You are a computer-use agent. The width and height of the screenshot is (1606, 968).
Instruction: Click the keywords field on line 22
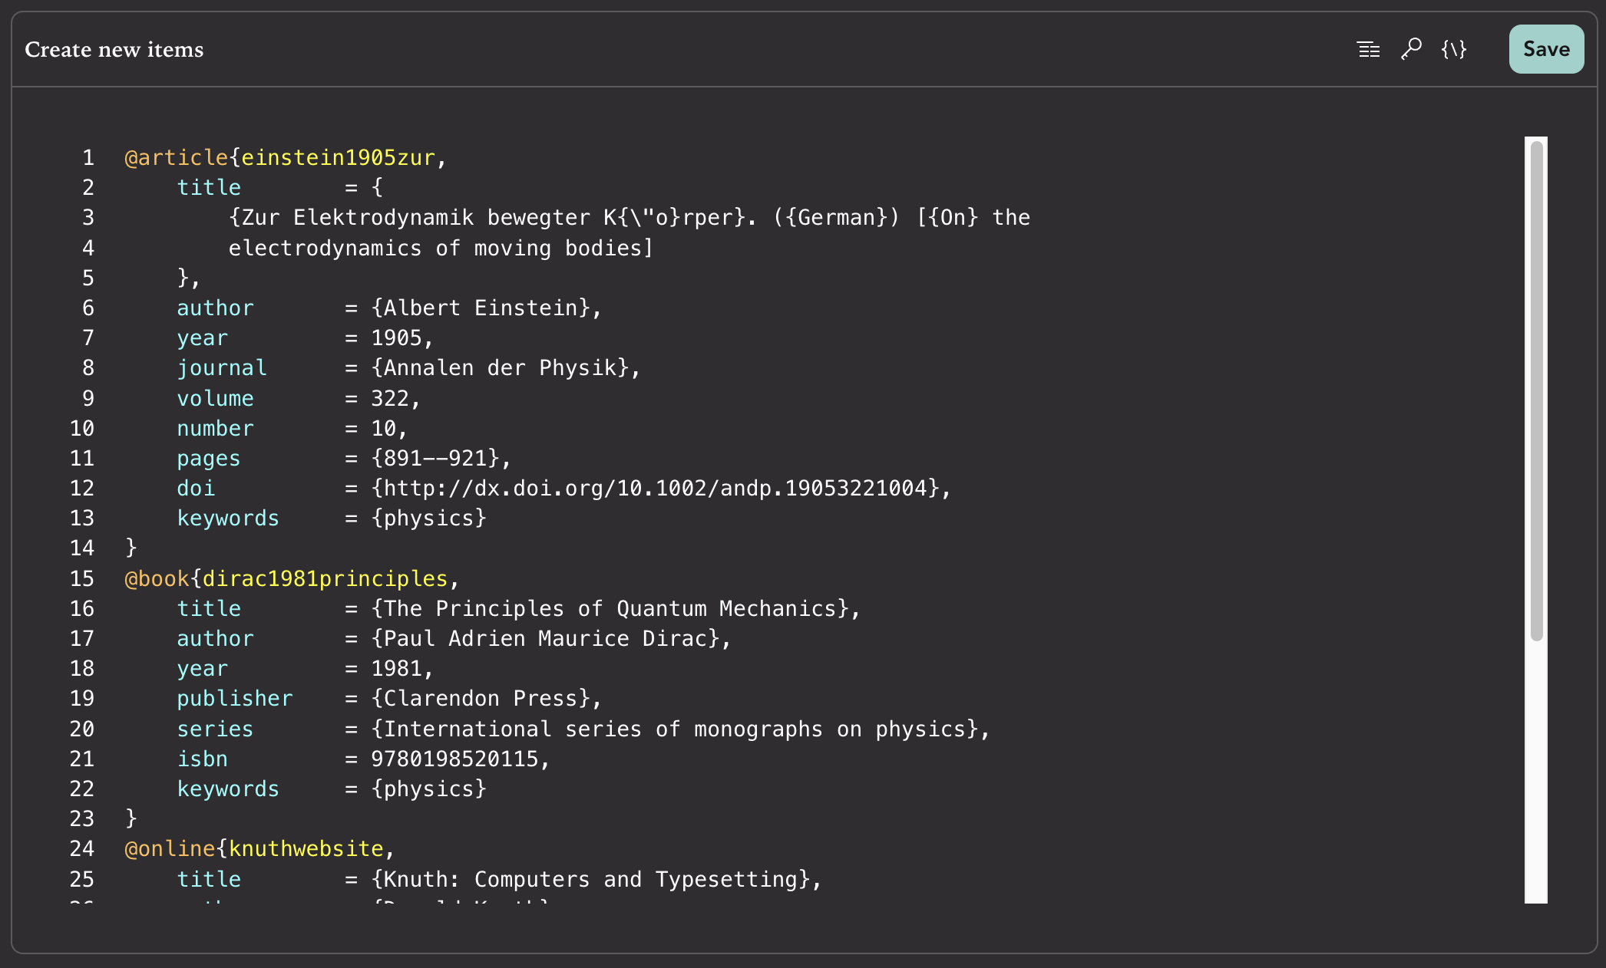click(x=228, y=789)
